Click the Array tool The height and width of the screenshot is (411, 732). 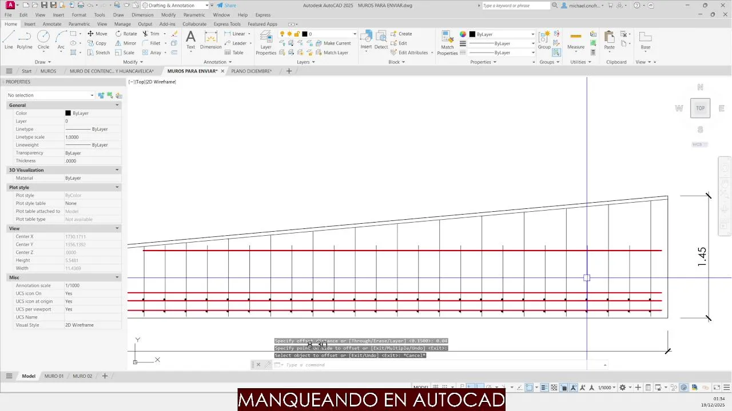pyautogui.click(x=152, y=53)
